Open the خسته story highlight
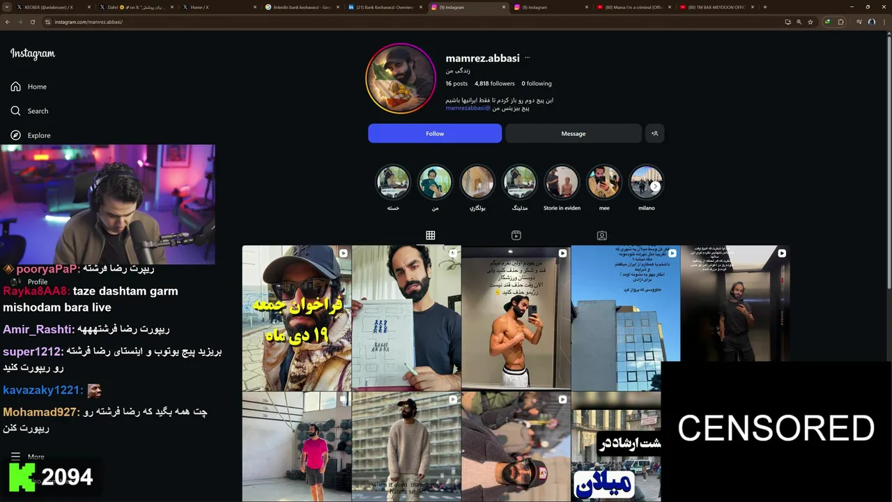 (x=393, y=188)
